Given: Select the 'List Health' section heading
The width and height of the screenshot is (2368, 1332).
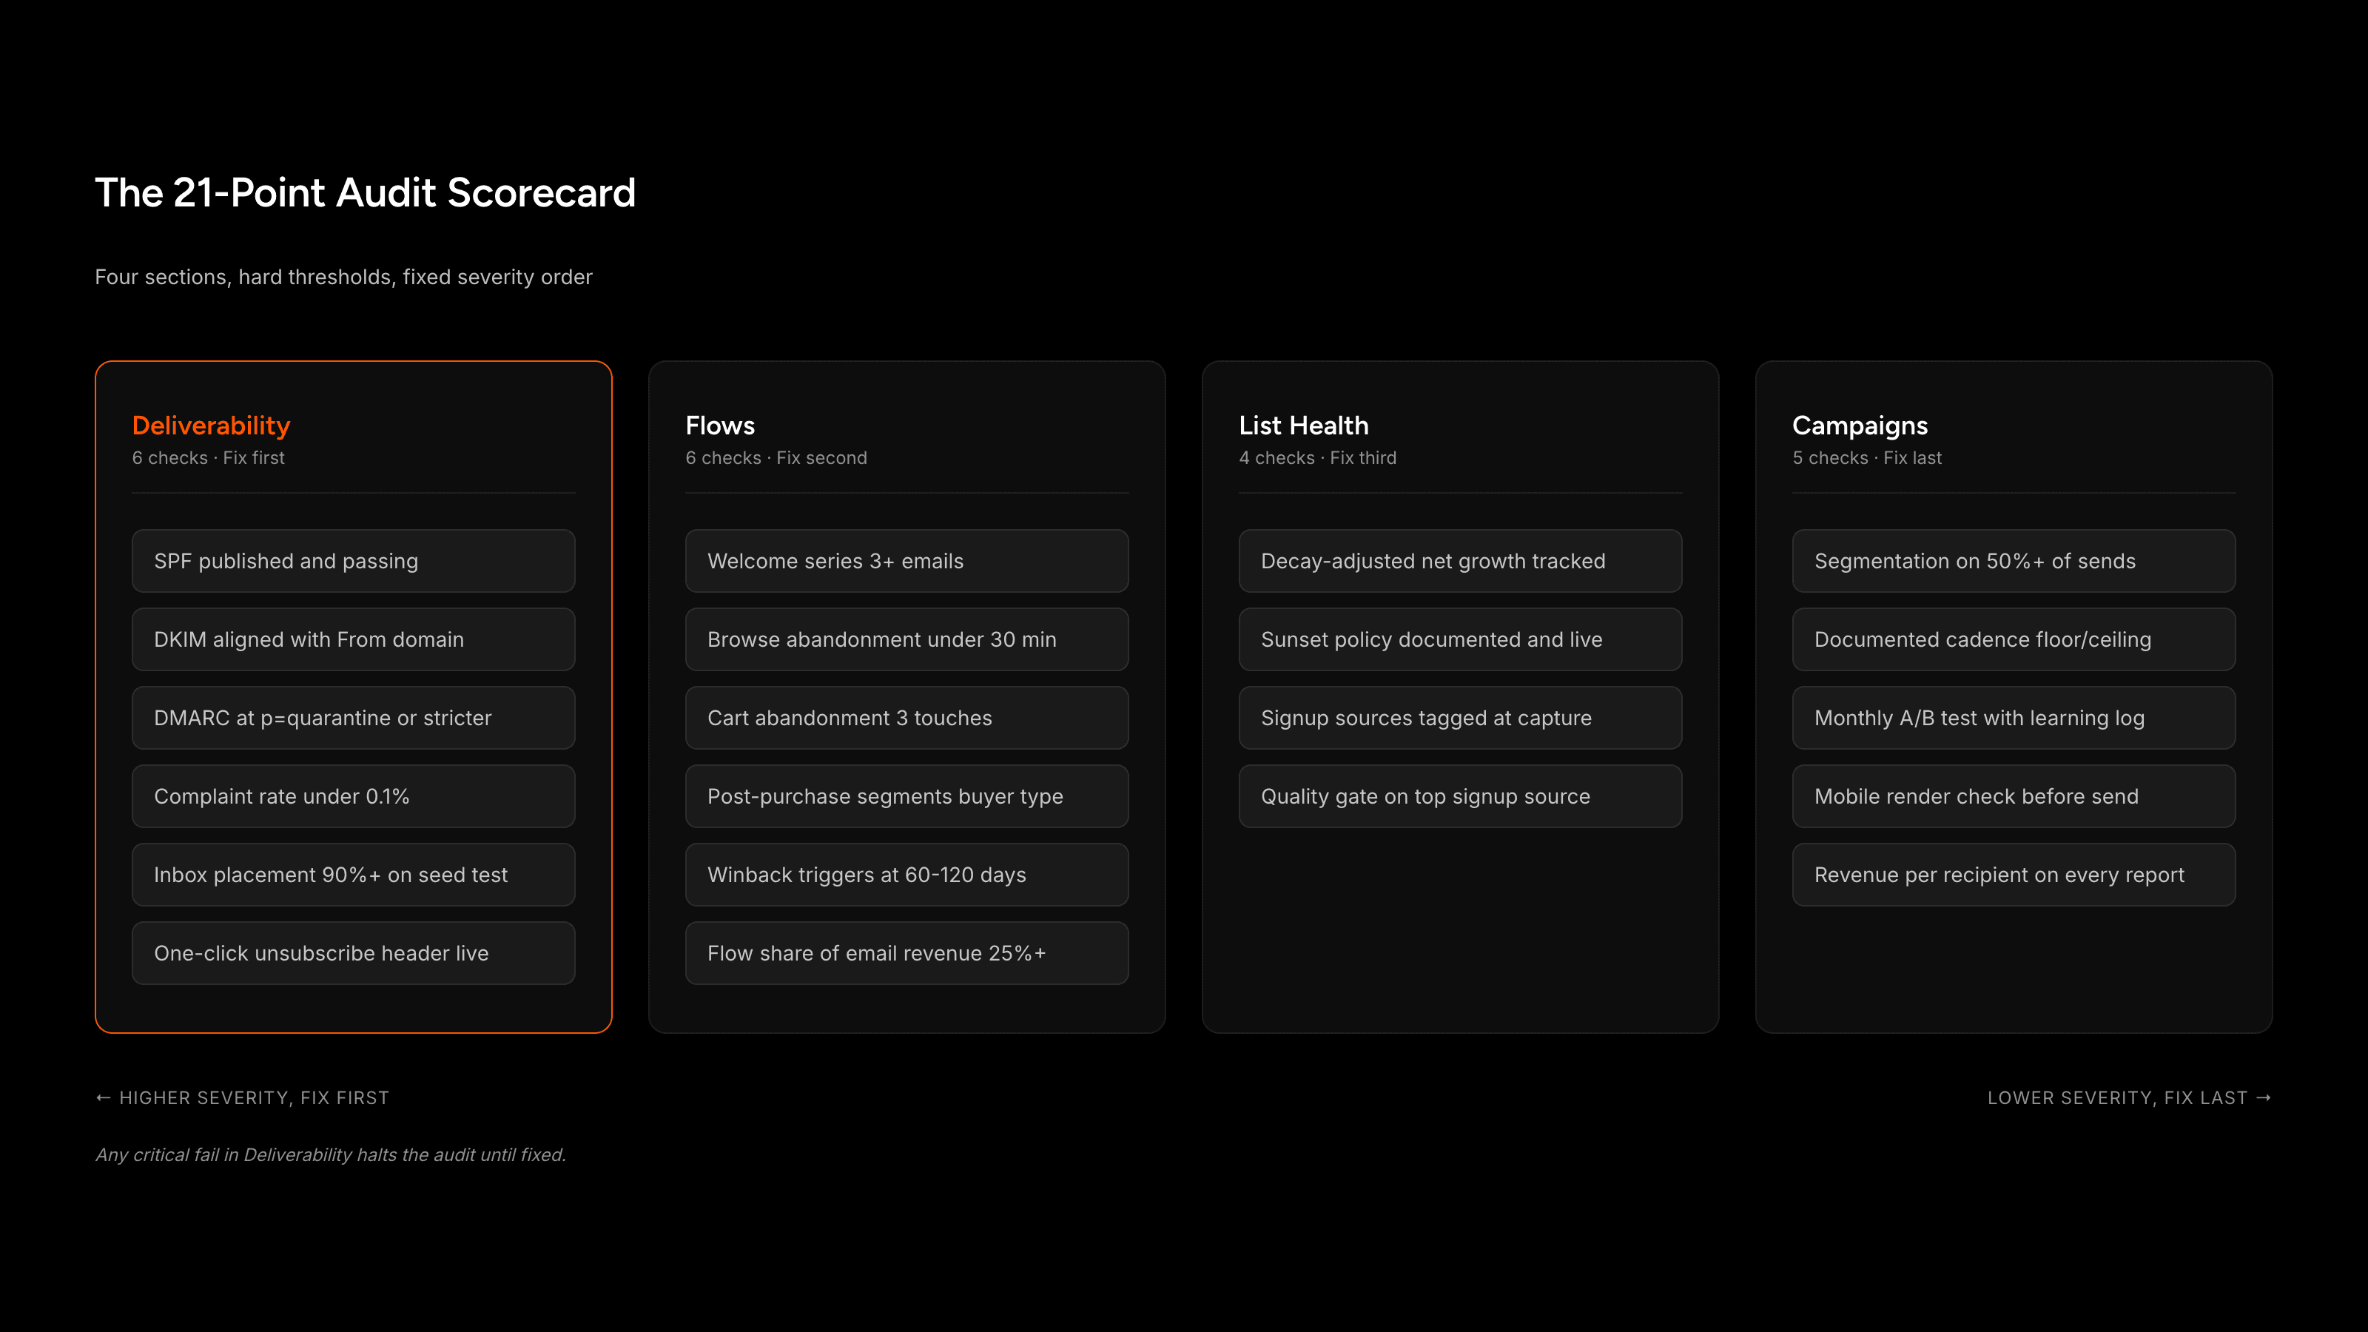Looking at the screenshot, I should tap(1303, 425).
